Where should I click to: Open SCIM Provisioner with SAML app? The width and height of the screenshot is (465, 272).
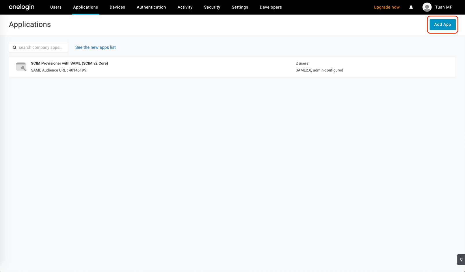[x=69, y=63]
